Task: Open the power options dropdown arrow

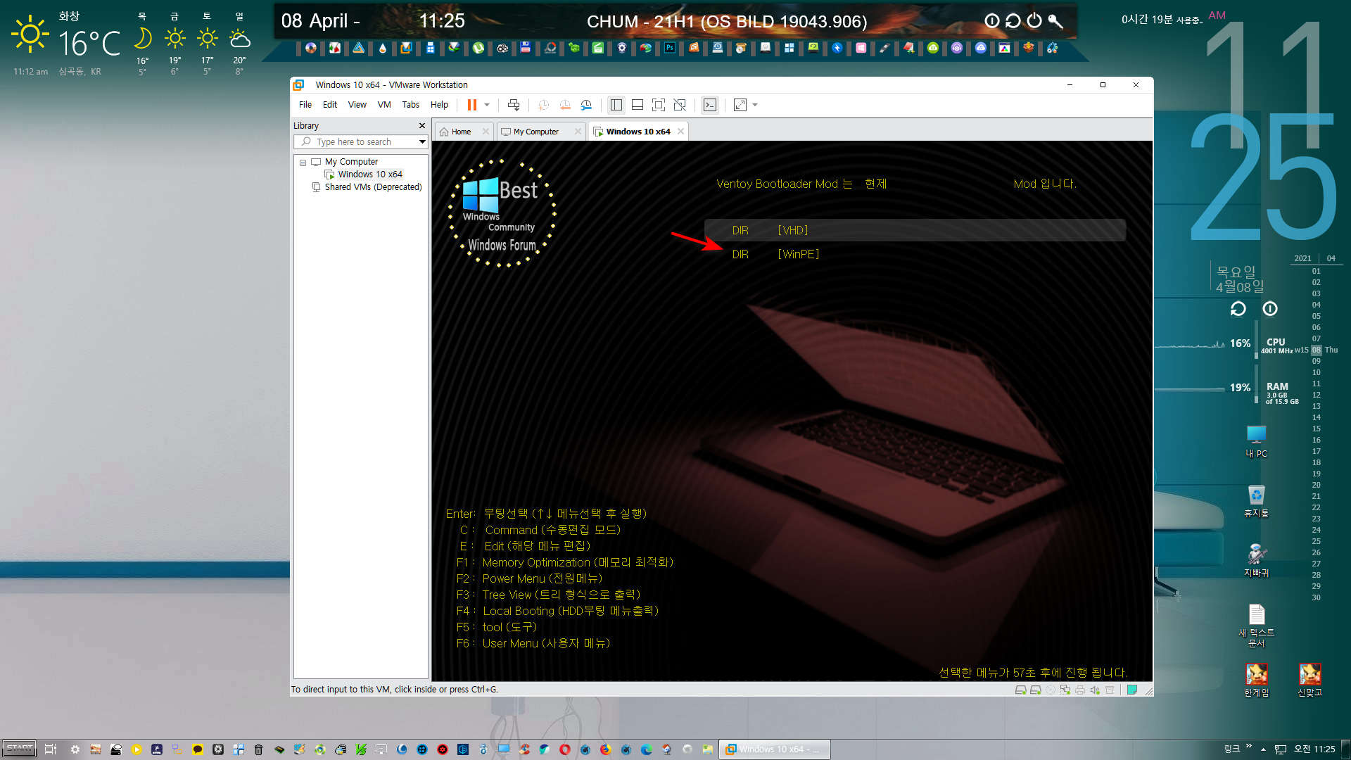Action: [x=487, y=105]
